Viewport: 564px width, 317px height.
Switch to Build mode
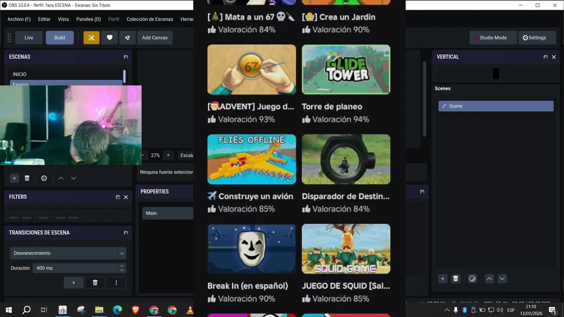coord(59,38)
